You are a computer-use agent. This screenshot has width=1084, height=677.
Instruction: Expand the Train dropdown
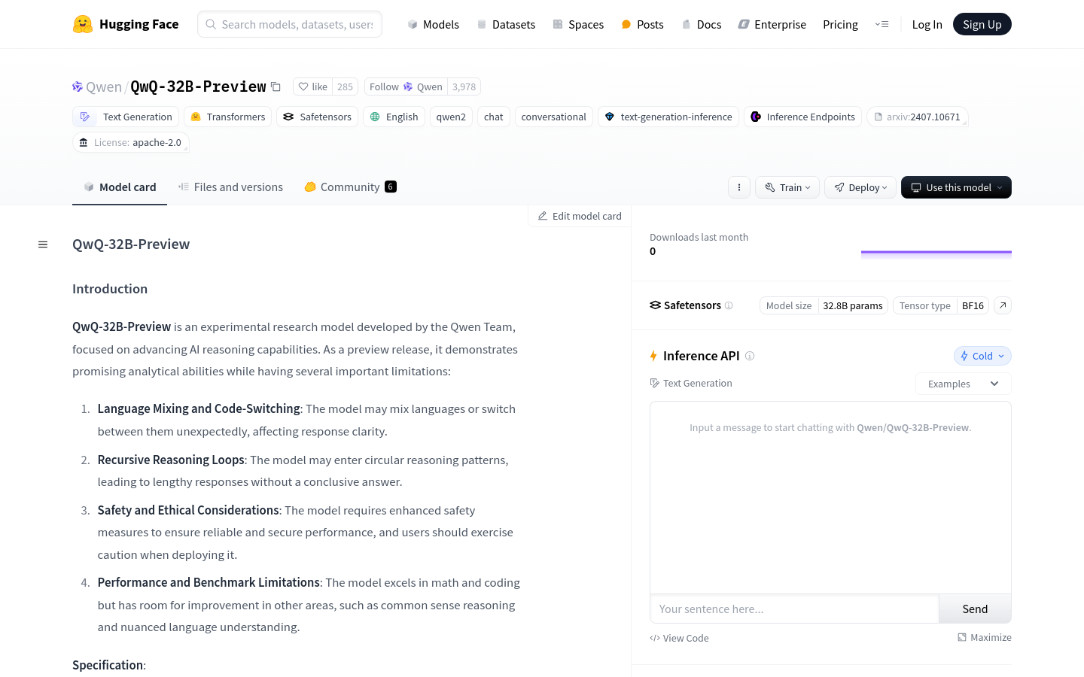pyautogui.click(x=787, y=187)
